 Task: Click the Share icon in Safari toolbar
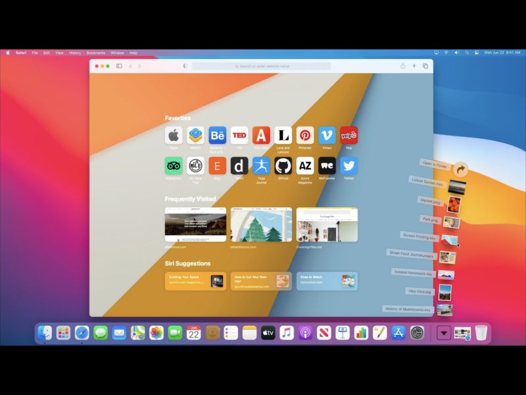click(x=403, y=66)
